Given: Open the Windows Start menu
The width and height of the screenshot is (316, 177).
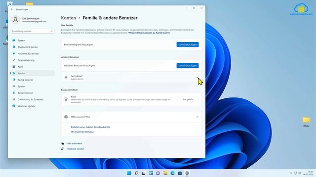Looking at the screenshot, I should (129, 173).
